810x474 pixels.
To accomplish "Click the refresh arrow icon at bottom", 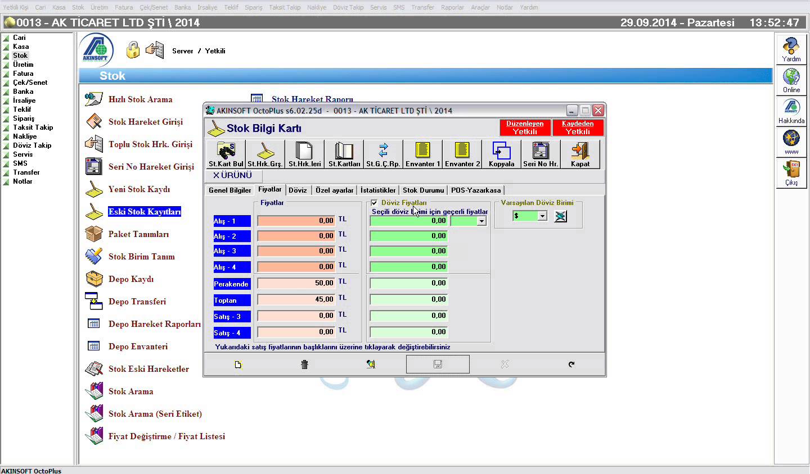I will coord(571,364).
